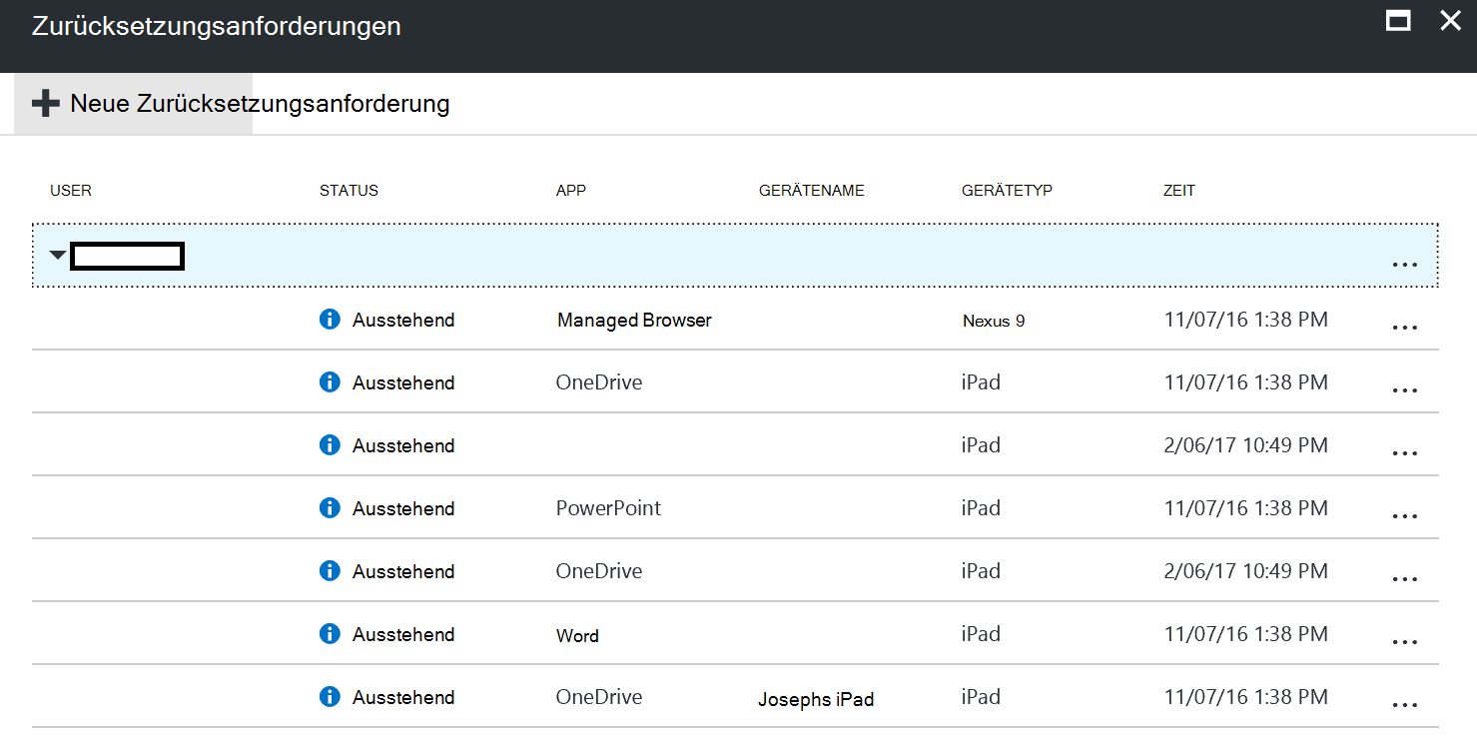This screenshot has width=1477, height=738.
Task: Click the ellipsis icon on the Josephs iPad row
Action: pyautogui.click(x=1405, y=704)
